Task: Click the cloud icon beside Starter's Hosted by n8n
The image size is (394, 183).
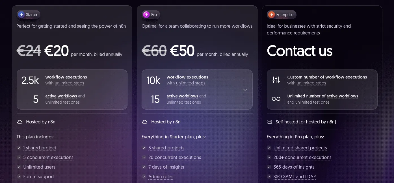Action: pos(20,122)
